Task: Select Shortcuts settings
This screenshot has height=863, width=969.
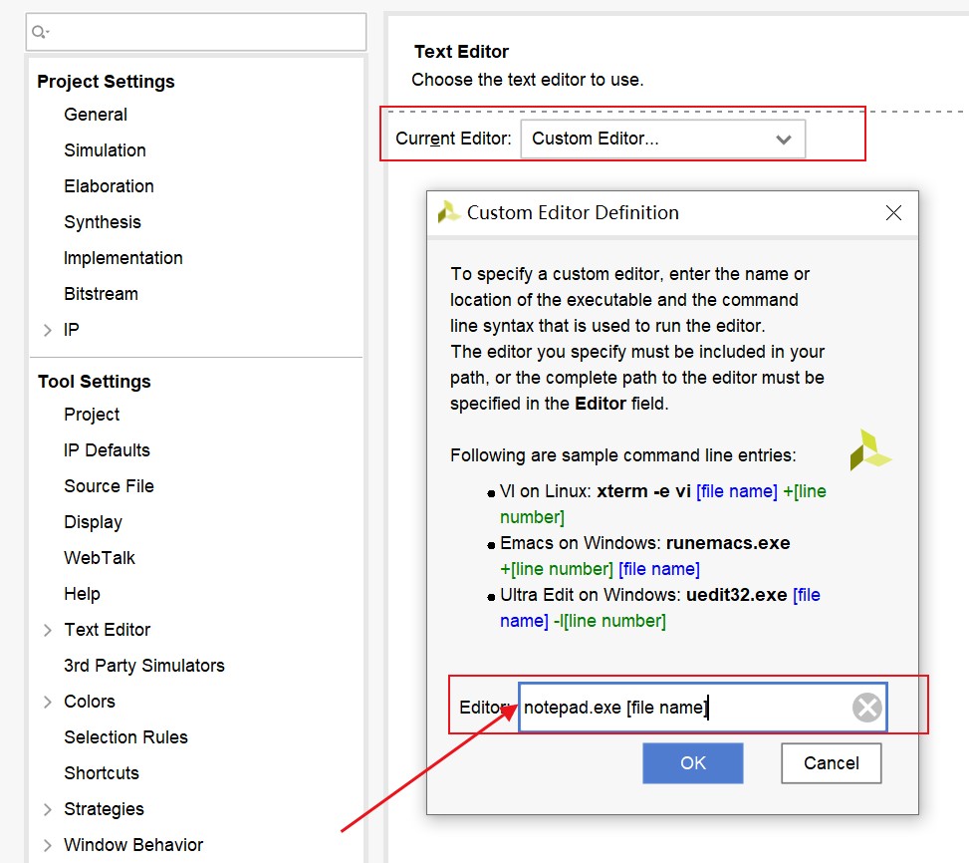Action: 102,772
